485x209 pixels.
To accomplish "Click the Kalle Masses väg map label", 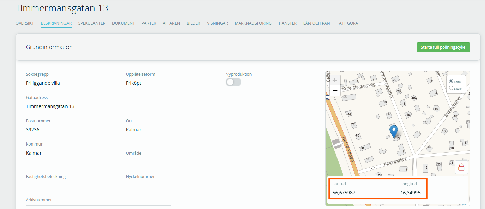I will click(x=358, y=87).
